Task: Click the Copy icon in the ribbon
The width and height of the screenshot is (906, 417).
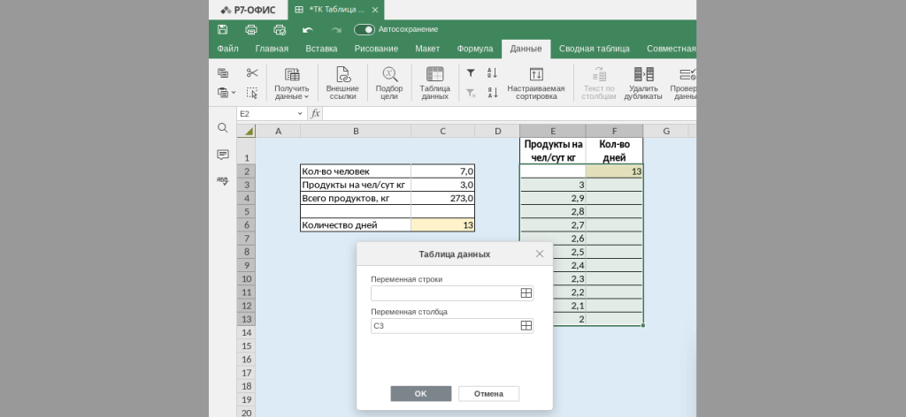Action: [222, 72]
